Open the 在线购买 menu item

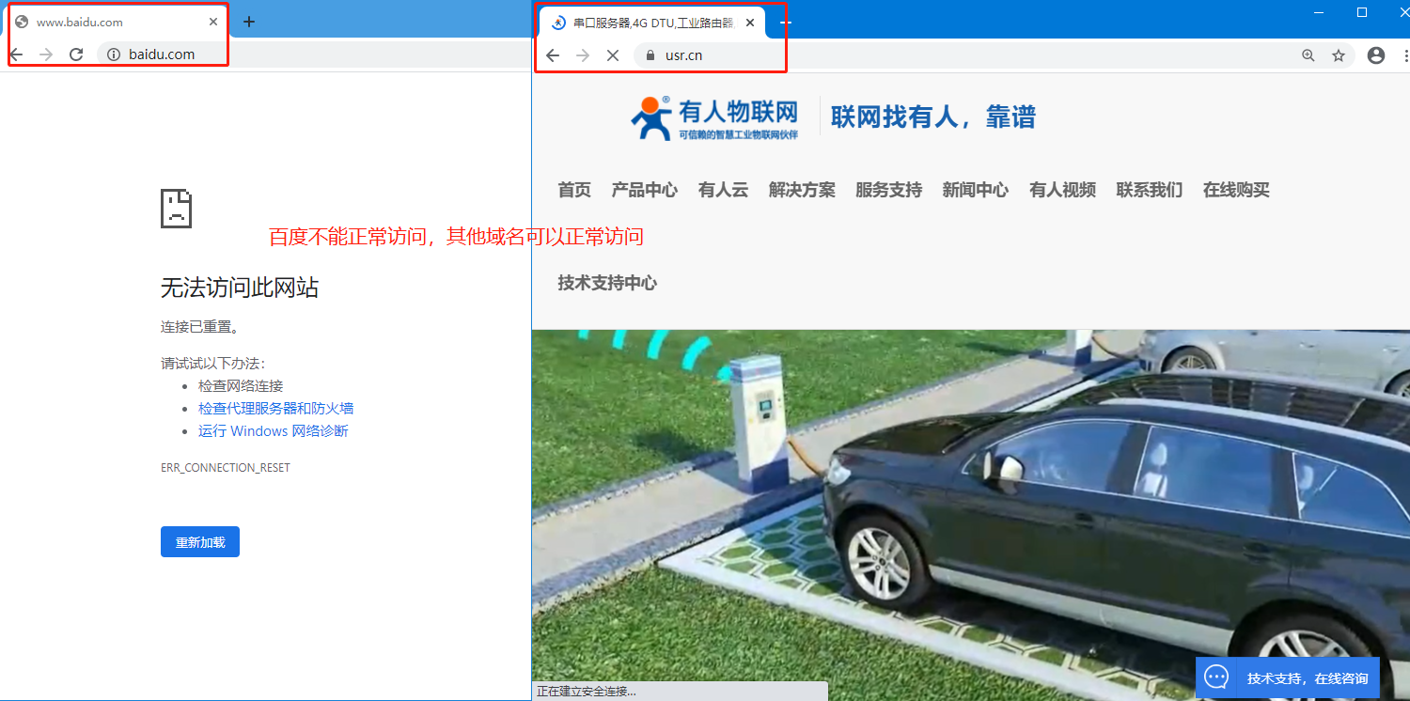coord(1236,190)
